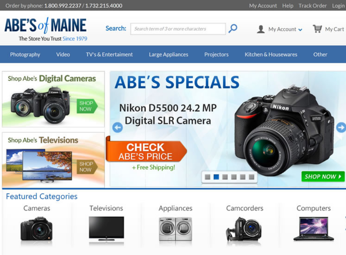Open TV's & Entertaiment menu
The image size is (346, 255).
click(109, 54)
